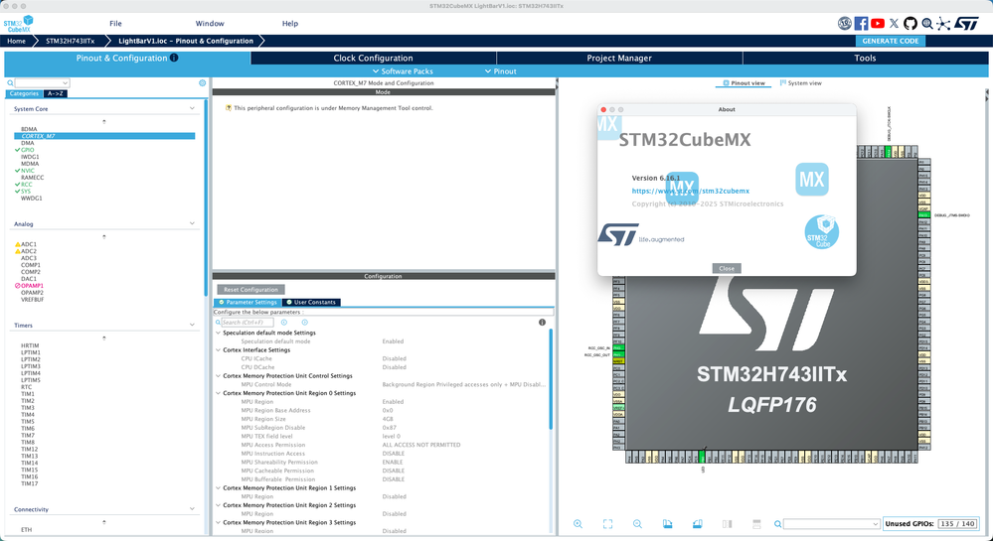The height and width of the screenshot is (541, 993).
Task: Zoom out on the pinout view
Action: pos(637,524)
